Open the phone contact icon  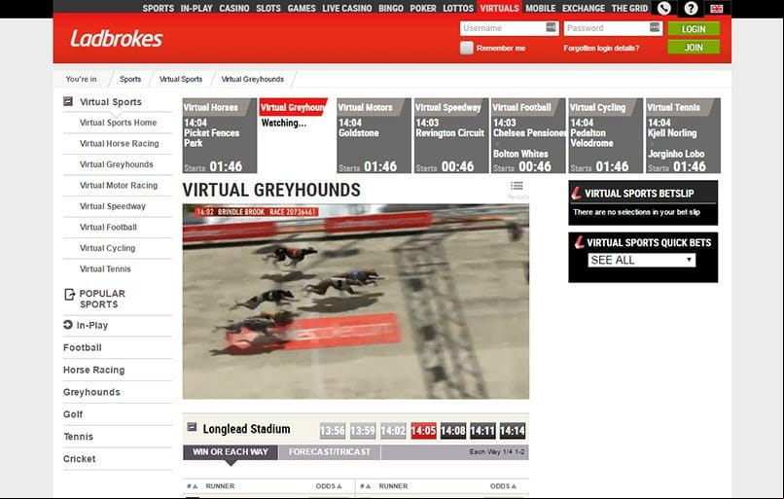coord(664,8)
